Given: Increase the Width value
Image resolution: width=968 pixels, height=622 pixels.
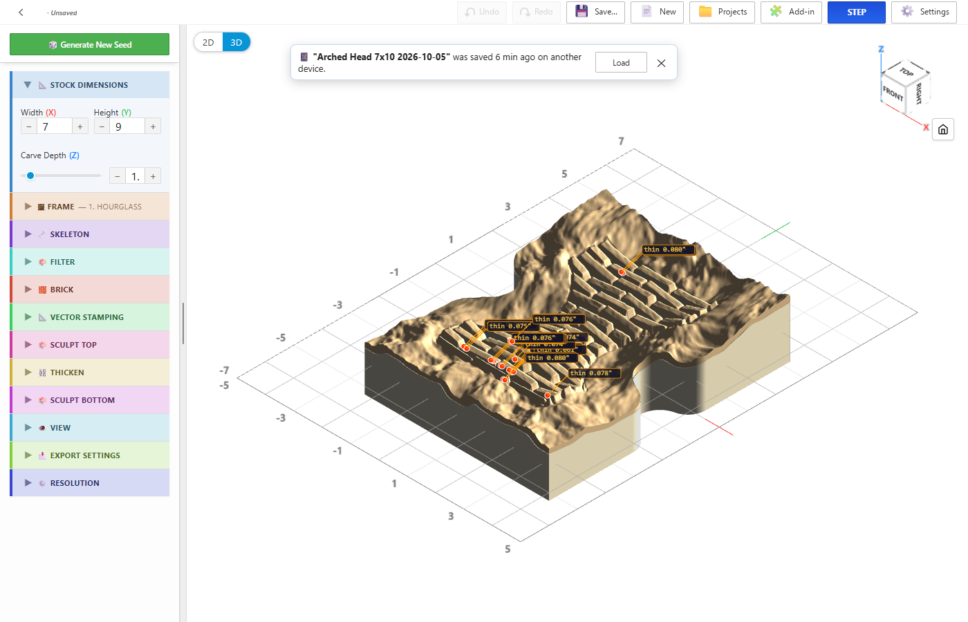Looking at the screenshot, I should click(80, 126).
